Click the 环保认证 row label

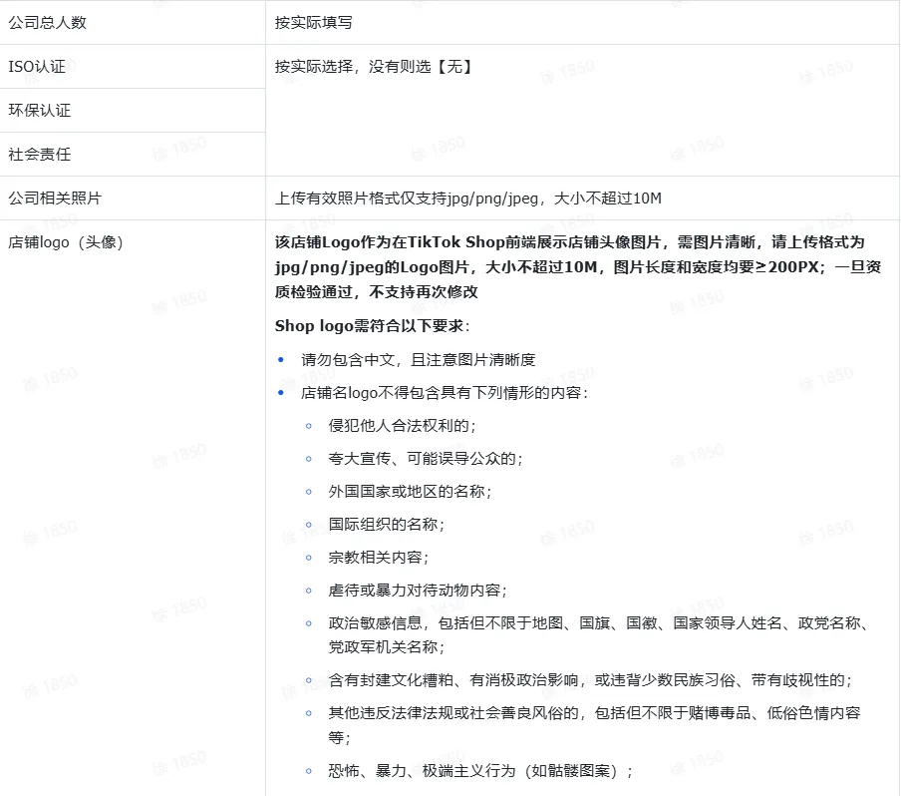[x=40, y=111]
